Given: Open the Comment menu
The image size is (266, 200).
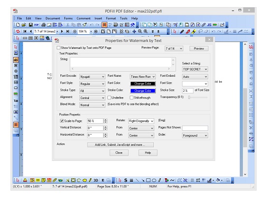Looking at the screenshot, I should pos(83,18).
